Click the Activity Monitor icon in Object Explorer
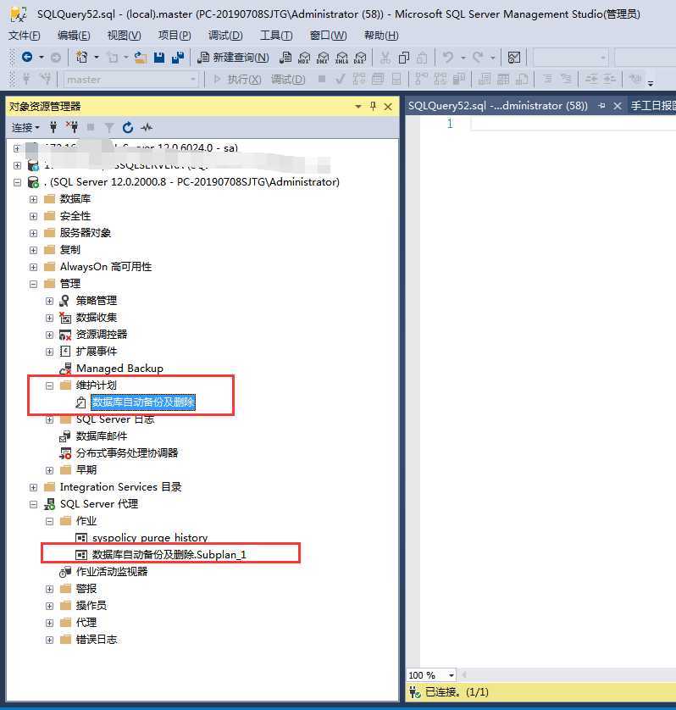Image resolution: width=676 pixels, height=710 pixels. point(147,128)
